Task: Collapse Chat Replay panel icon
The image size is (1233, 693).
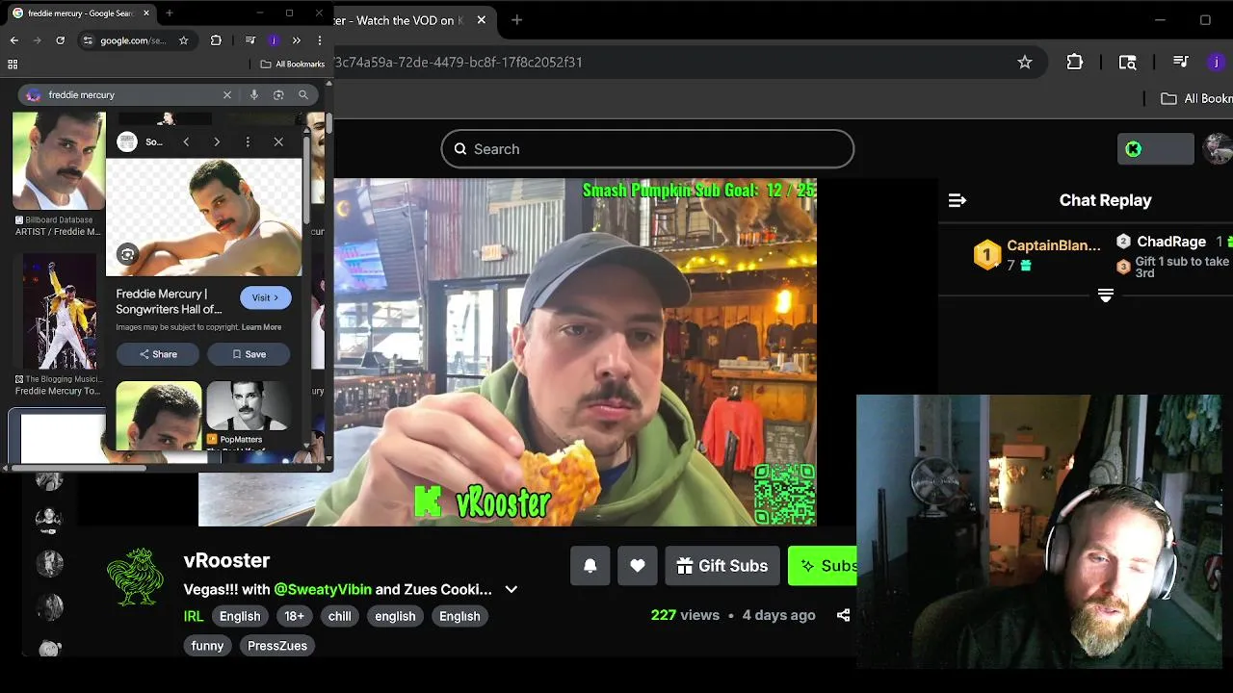Action: [x=957, y=200]
